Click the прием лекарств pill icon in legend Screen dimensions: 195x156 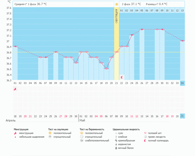[145, 137]
